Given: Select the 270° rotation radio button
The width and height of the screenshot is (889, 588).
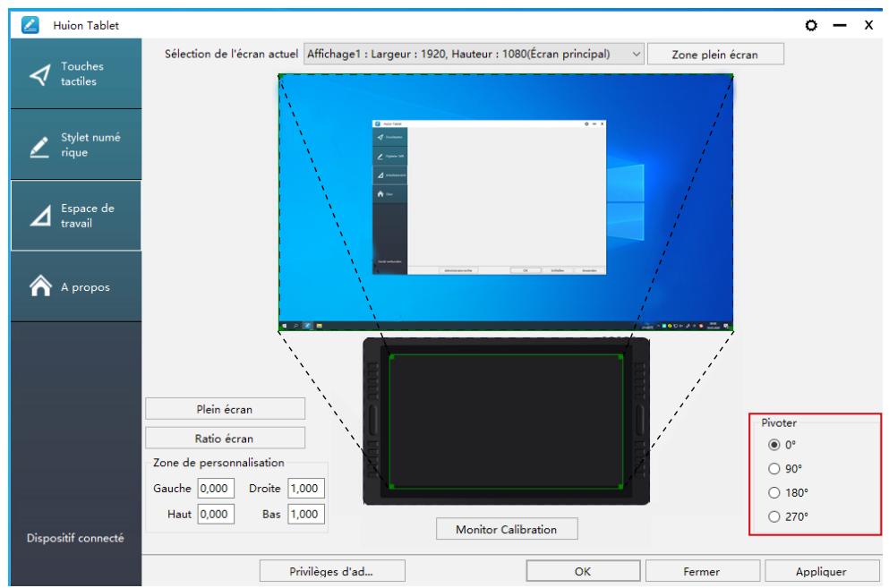Looking at the screenshot, I should (x=774, y=516).
